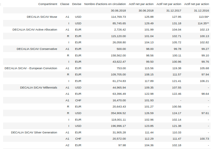Click the value 104.04
Image resolution: width=214 pixels, height=149 pixels.
177,30
